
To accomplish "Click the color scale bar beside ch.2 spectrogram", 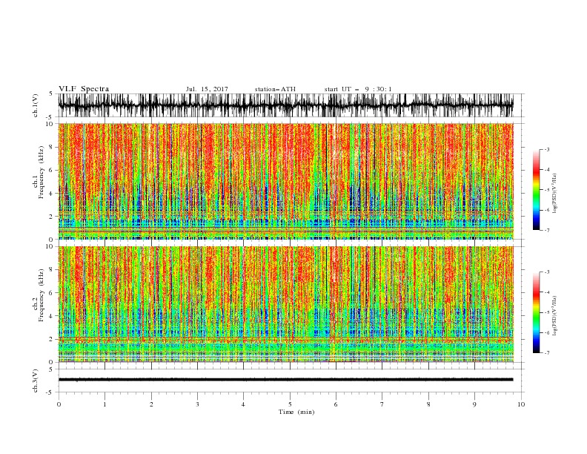I will (536, 312).
